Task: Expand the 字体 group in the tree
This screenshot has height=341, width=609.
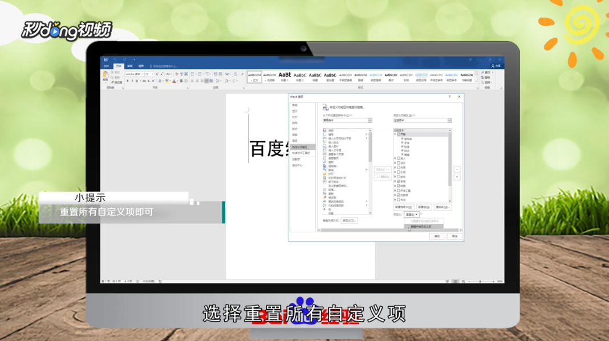Action: (x=402, y=142)
